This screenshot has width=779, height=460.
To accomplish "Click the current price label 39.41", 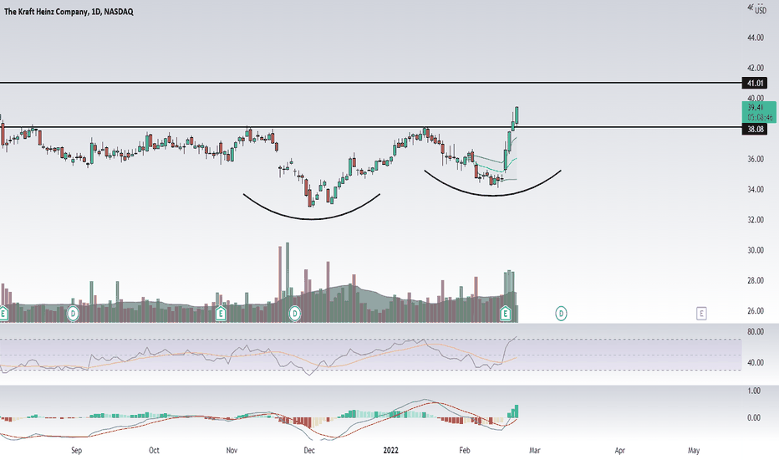I will (x=759, y=112).
